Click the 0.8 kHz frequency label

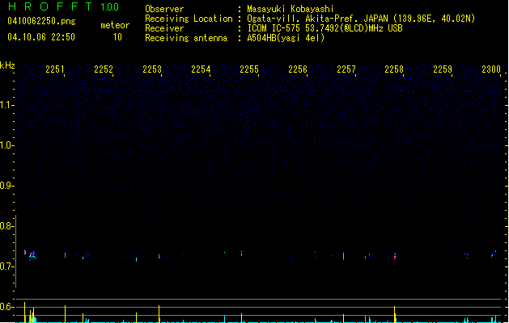[x=6, y=226]
